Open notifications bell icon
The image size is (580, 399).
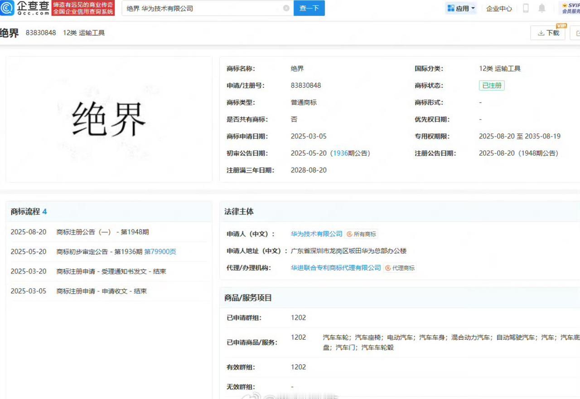click(x=541, y=8)
